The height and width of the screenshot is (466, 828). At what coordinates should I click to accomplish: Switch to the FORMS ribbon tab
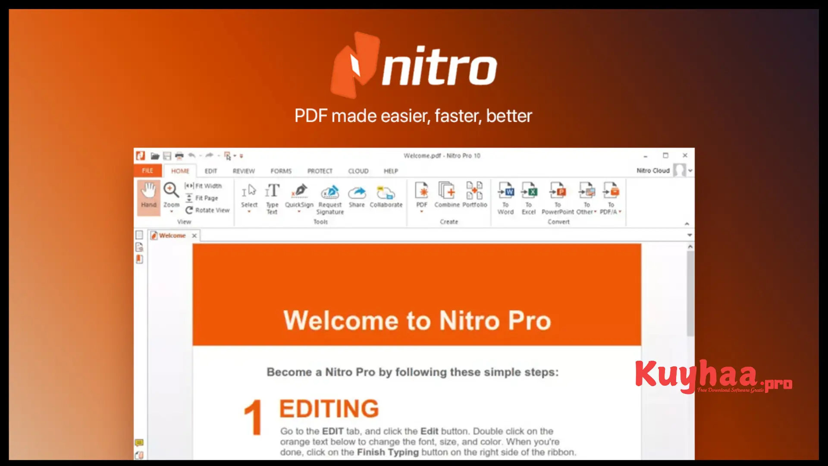tap(281, 171)
